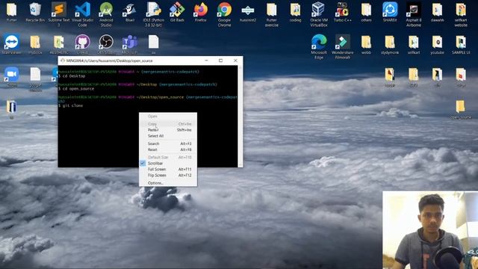Launch Sublime Text 3 from the desktop
The height and width of the screenshot is (269, 478).
point(59,13)
